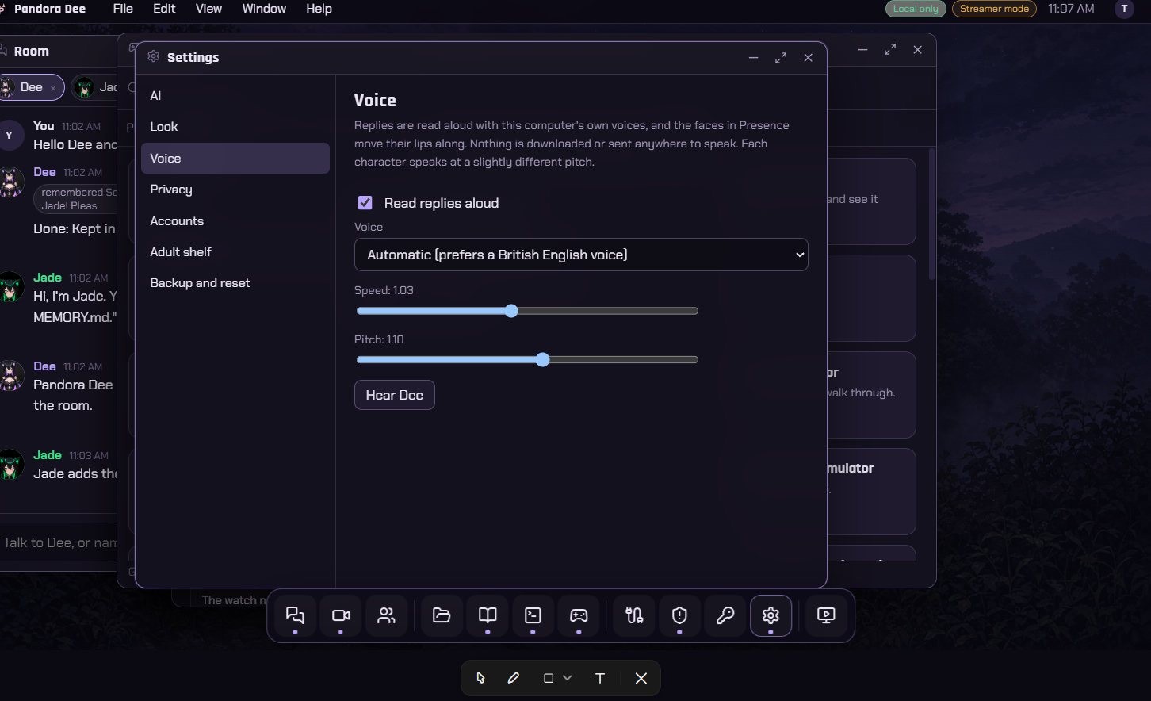Viewport: 1151px width, 701px height.
Task: Go to the Accounts settings section
Action: coord(235,221)
